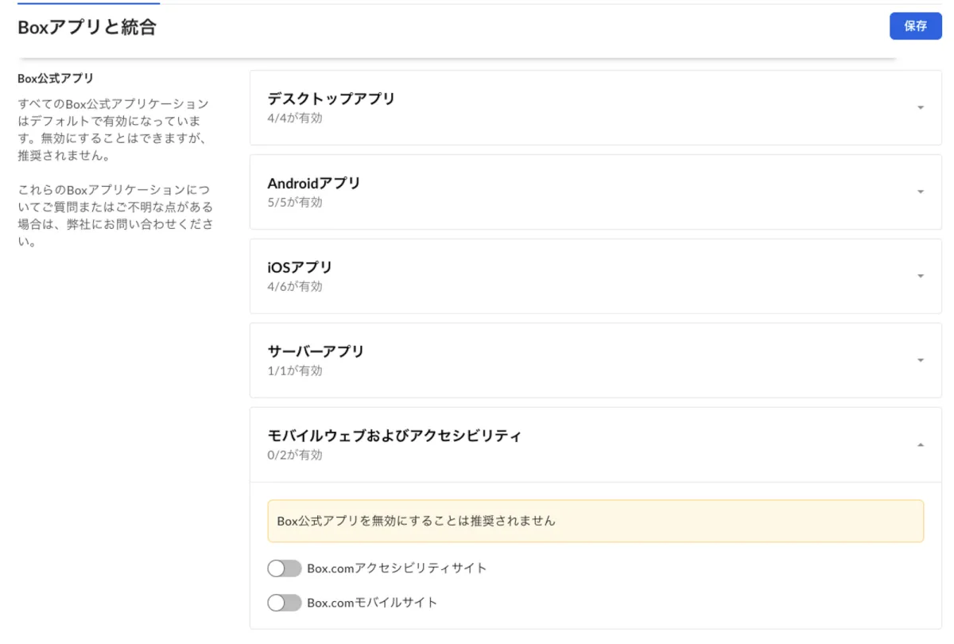Click the yellow warning banner about disabling apps

(595, 522)
